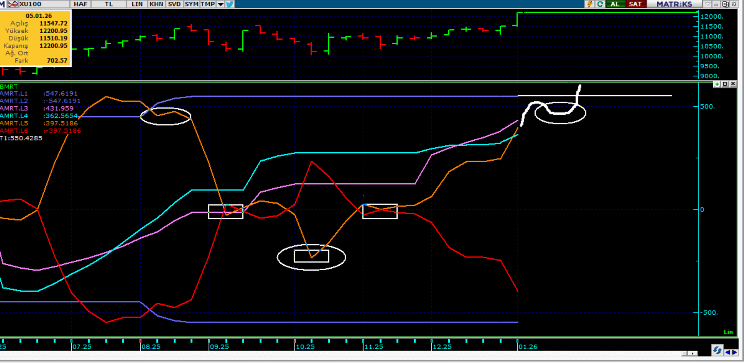This screenshot has height=363, width=744.
Task: Click the green dot indicator panel icon
Action: [717, 84]
